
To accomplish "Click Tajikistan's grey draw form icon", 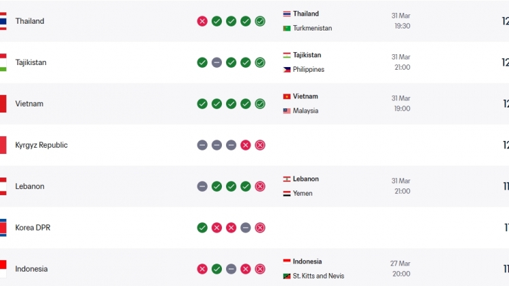I will [216, 62].
